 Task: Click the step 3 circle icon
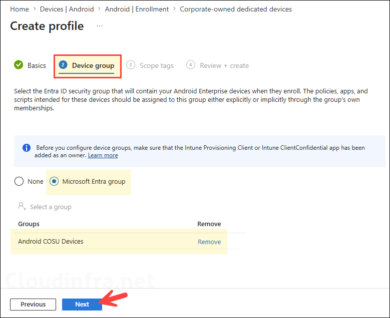pyautogui.click(x=131, y=65)
